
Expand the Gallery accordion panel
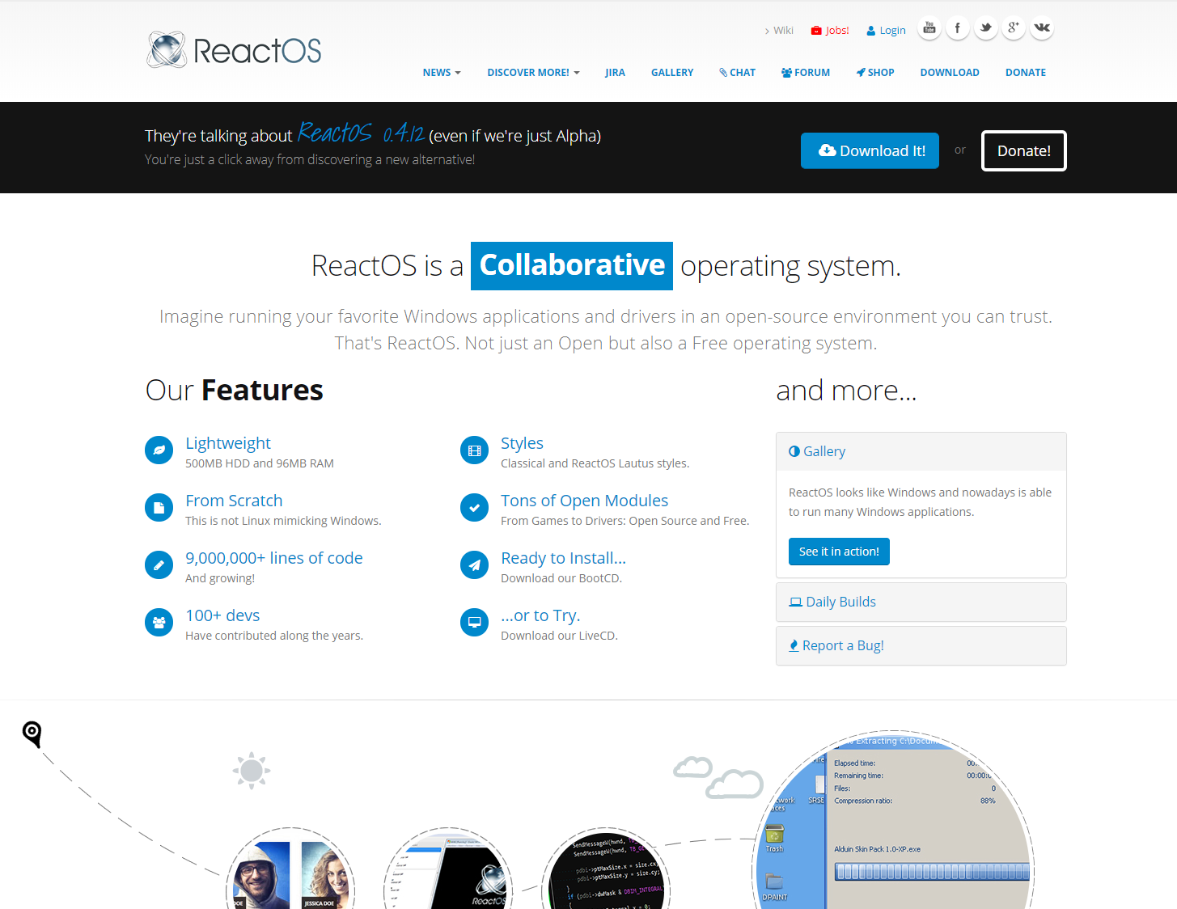921,451
